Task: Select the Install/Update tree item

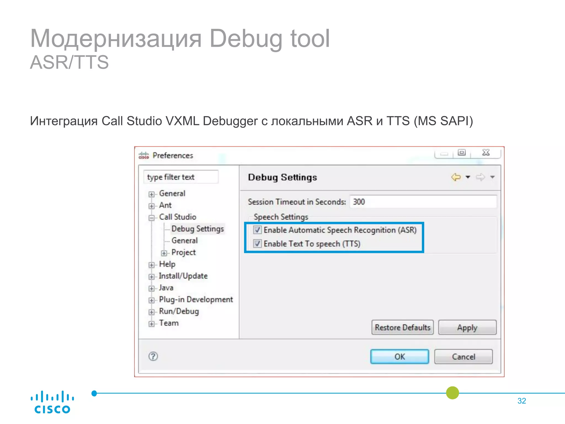Action: click(x=183, y=276)
